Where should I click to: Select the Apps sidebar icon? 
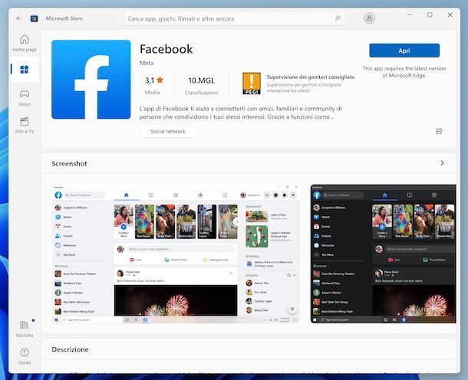[x=25, y=70]
